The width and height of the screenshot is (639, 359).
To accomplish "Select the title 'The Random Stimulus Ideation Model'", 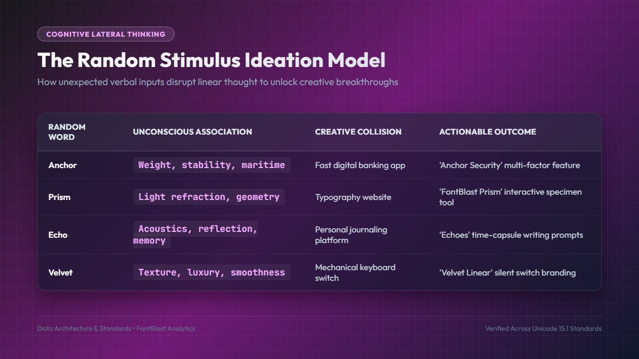I will point(211,60).
